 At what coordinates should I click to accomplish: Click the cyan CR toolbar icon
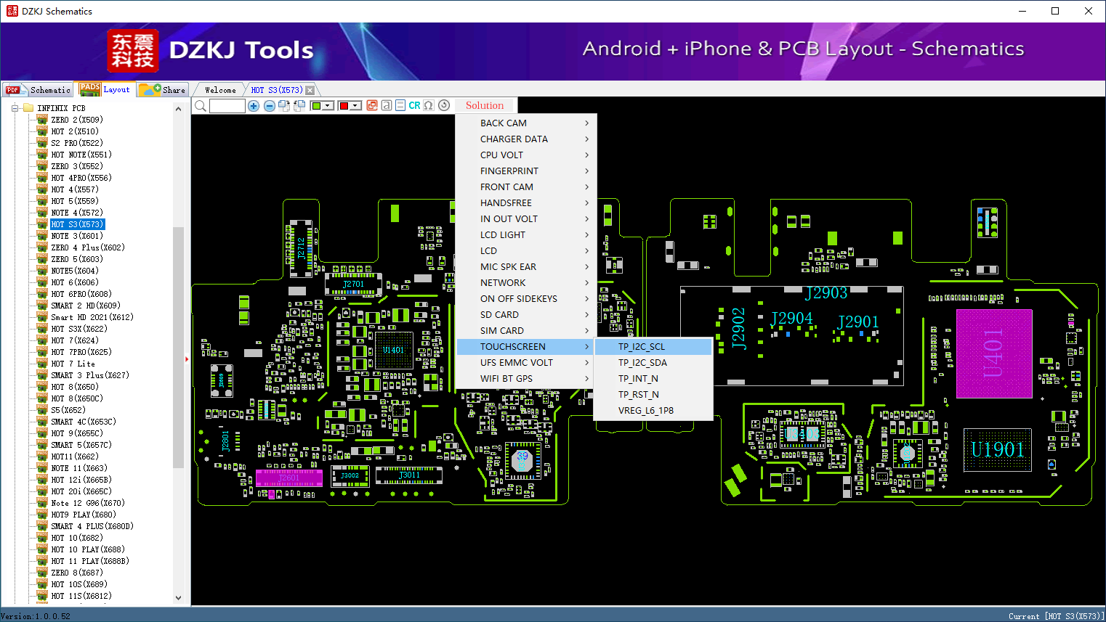[x=414, y=106]
